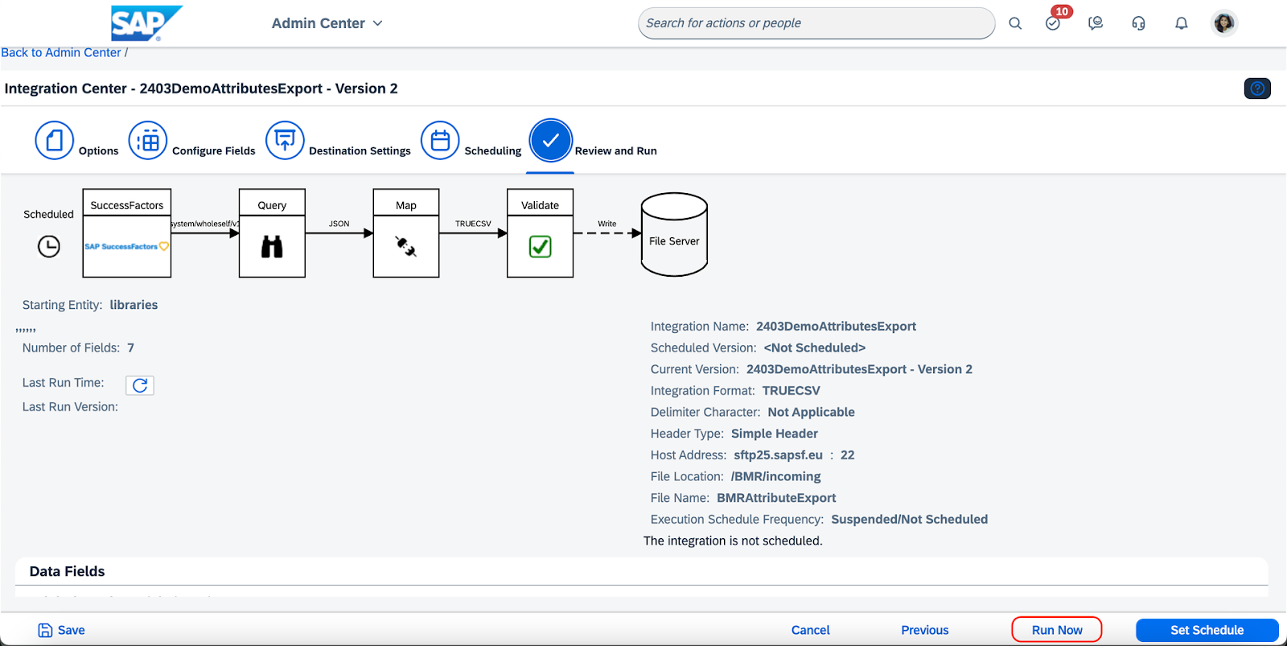The height and width of the screenshot is (646, 1287).
Task: Open the feedback chat icon
Action: click(x=1096, y=23)
